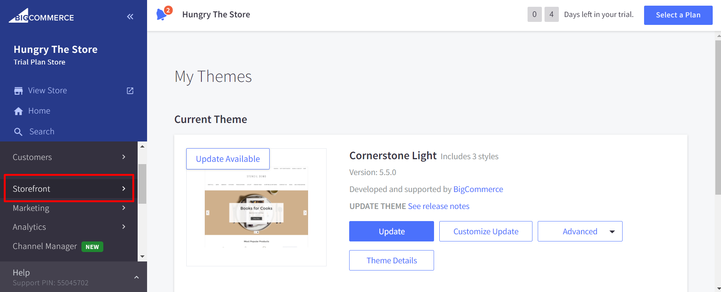Open the See release notes link
Image resolution: width=721 pixels, height=292 pixels.
[439, 206]
